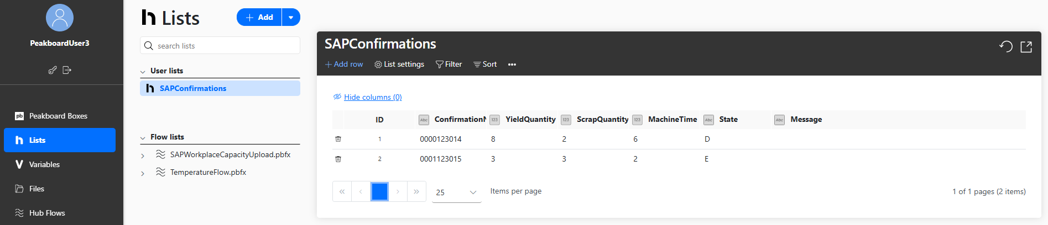Click the MachineTime column header

(x=665, y=120)
